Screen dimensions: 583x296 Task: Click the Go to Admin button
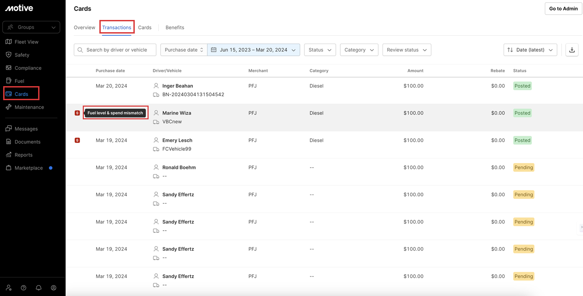click(x=563, y=9)
